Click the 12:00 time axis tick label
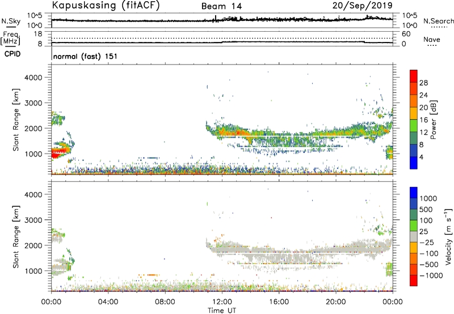This screenshot has height=314, width=454. point(222,302)
